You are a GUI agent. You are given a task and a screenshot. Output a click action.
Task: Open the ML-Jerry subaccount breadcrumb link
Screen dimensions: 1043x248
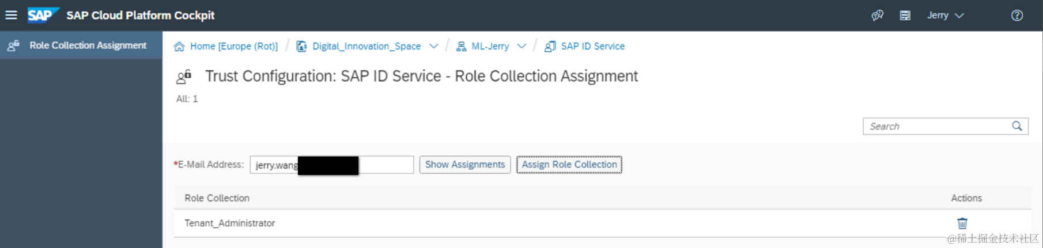click(x=490, y=47)
